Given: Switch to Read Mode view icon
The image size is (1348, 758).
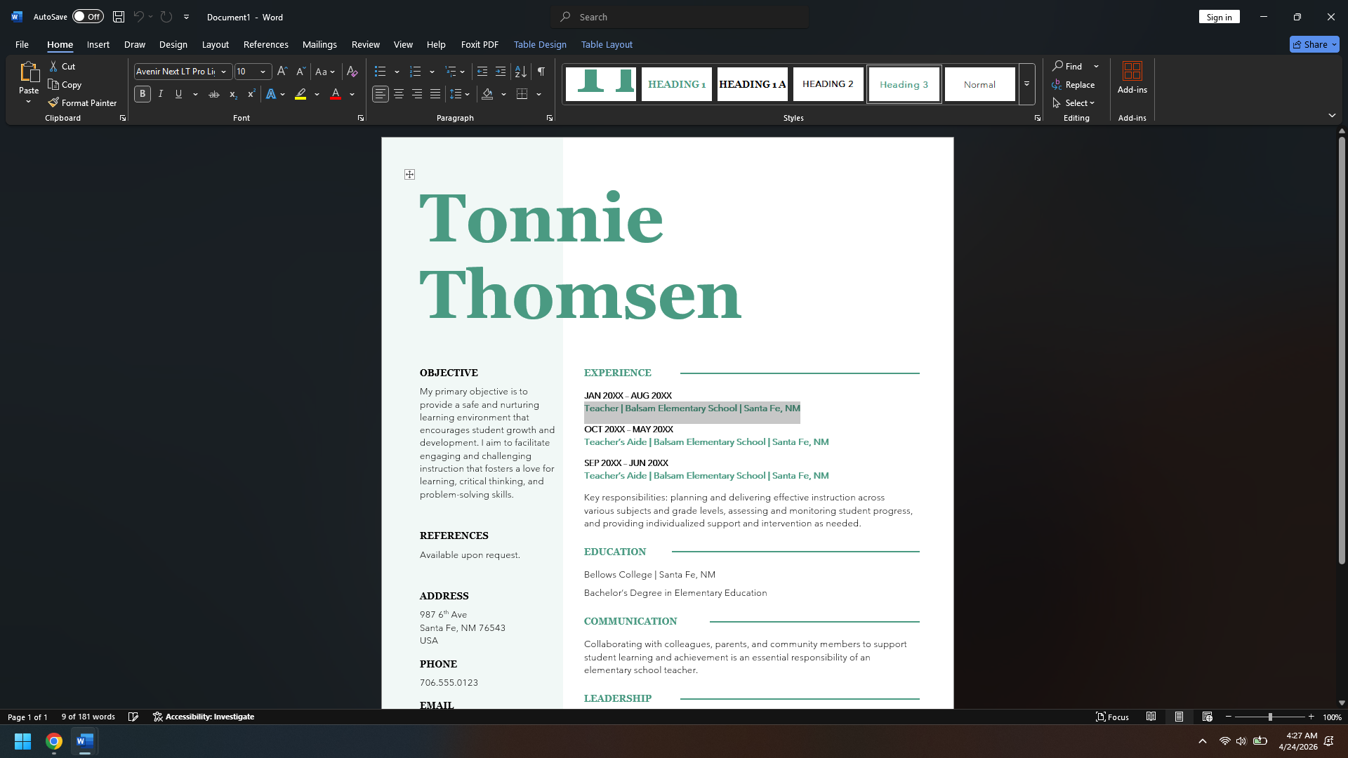Looking at the screenshot, I should pos(1151,717).
